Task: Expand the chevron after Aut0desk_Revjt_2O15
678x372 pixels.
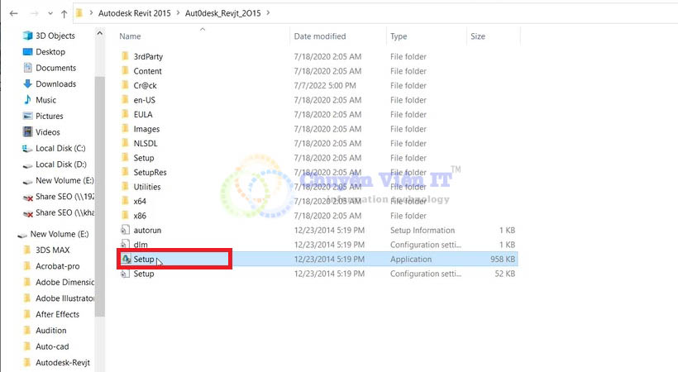Action: [268, 13]
